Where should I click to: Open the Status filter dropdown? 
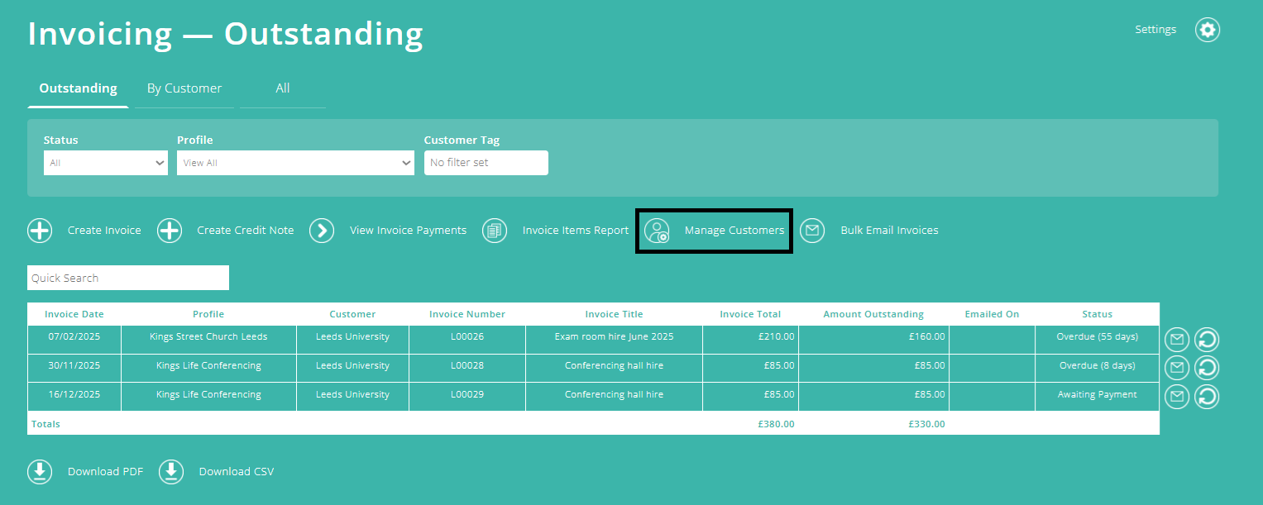point(105,162)
